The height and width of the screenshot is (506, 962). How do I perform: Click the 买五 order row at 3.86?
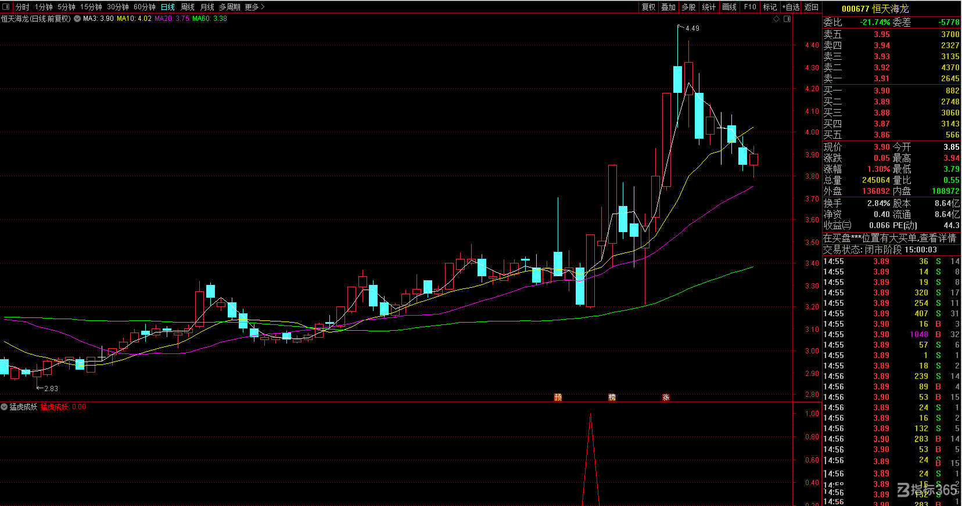point(891,135)
